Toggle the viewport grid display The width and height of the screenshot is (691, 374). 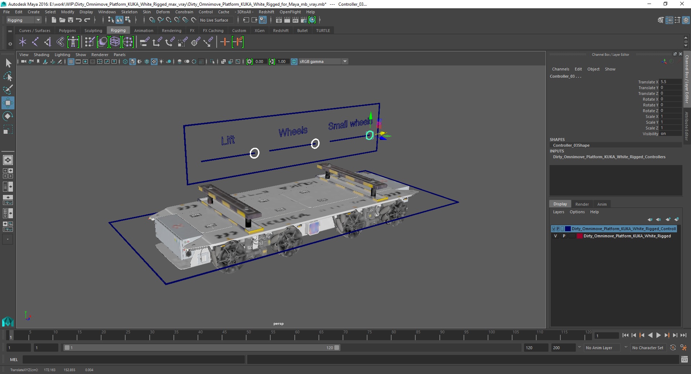(x=71, y=61)
